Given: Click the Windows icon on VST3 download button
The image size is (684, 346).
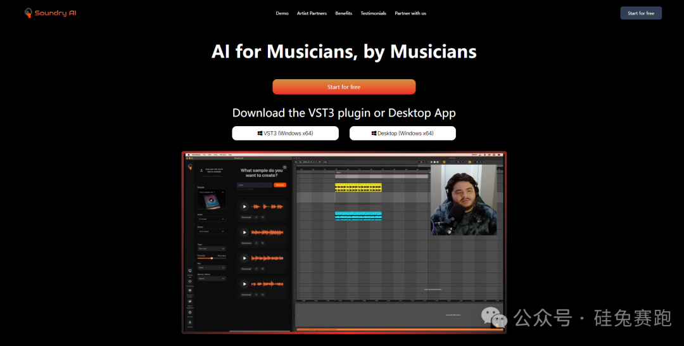Looking at the screenshot, I should click(x=260, y=134).
